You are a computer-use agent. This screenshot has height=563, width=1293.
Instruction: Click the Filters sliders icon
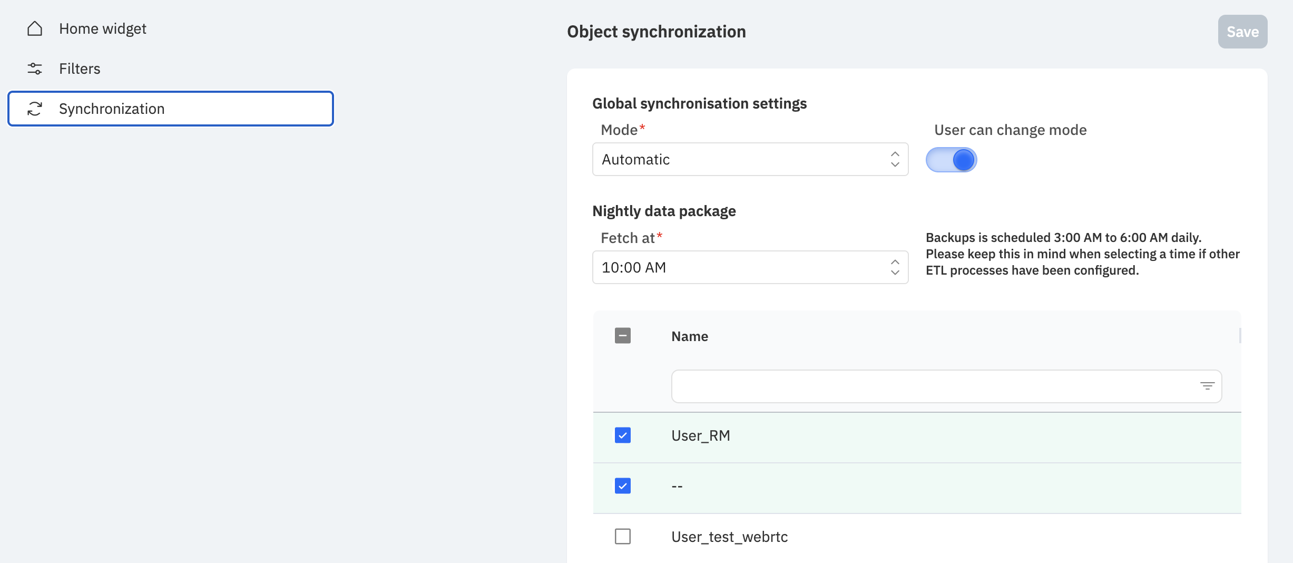click(35, 69)
